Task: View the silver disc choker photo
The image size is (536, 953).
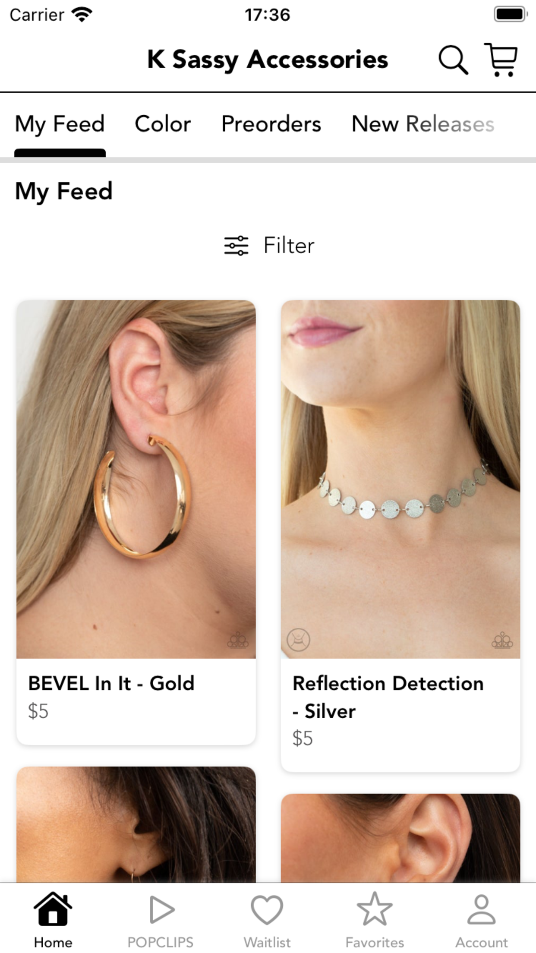Action: 400,479
